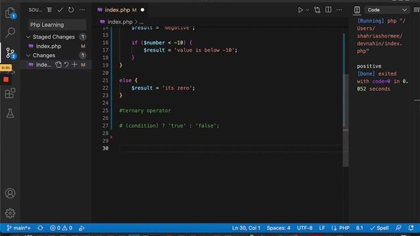
Task: Click the Php Learning commit message box
Action: click(x=57, y=25)
